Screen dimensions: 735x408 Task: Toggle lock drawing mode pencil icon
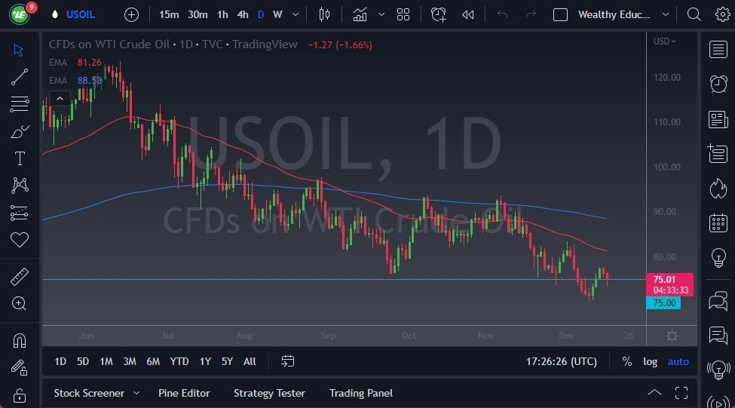pyautogui.click(x=19, y=368)
